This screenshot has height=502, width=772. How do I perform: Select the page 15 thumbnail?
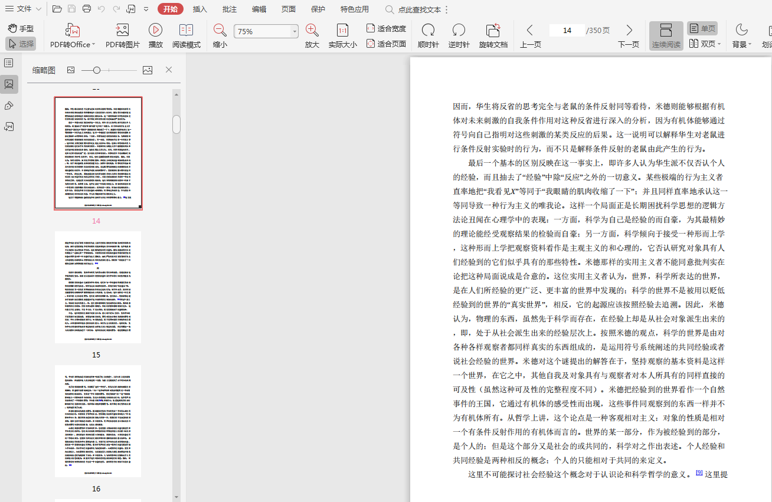[x=97, y=287]
